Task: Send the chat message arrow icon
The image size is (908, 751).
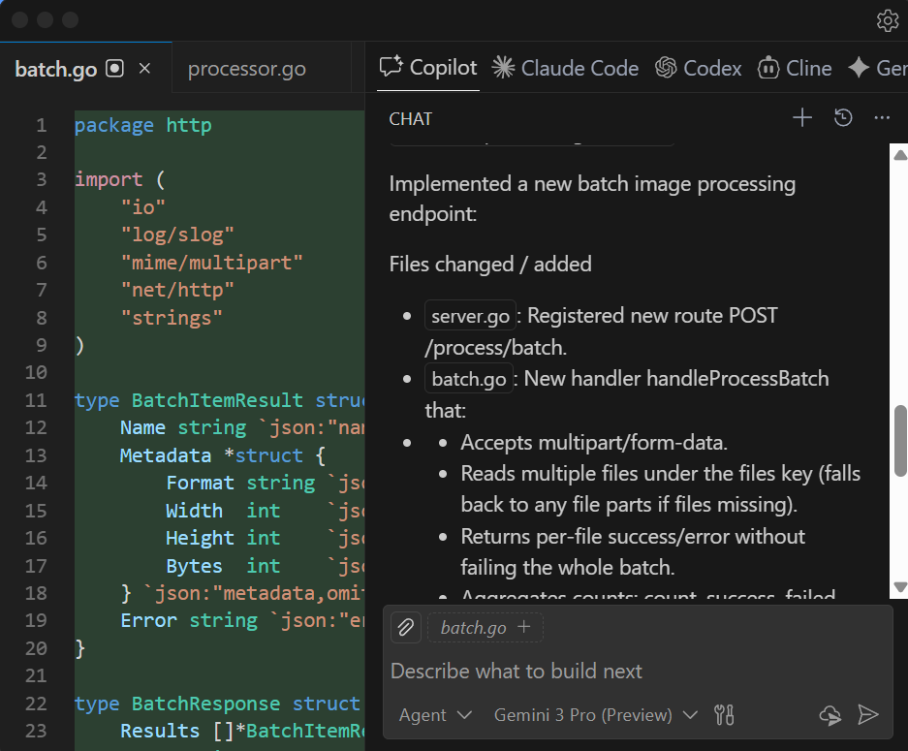Action: [868, 715]
